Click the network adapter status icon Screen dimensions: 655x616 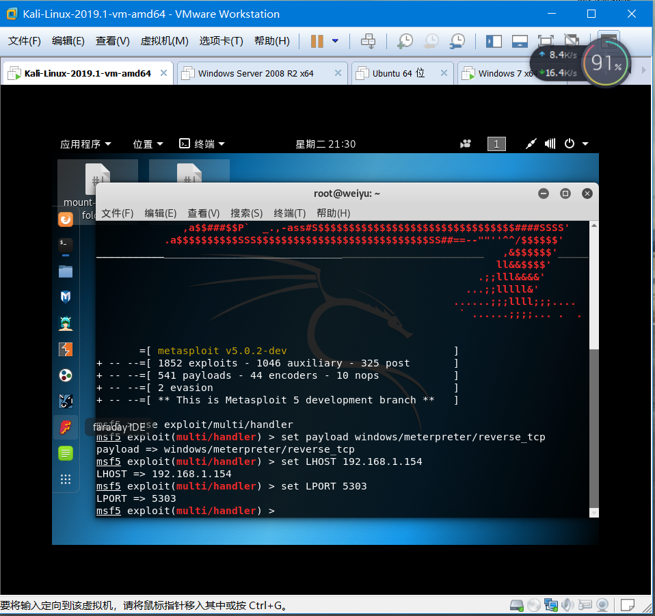click(x=551, y=605)
